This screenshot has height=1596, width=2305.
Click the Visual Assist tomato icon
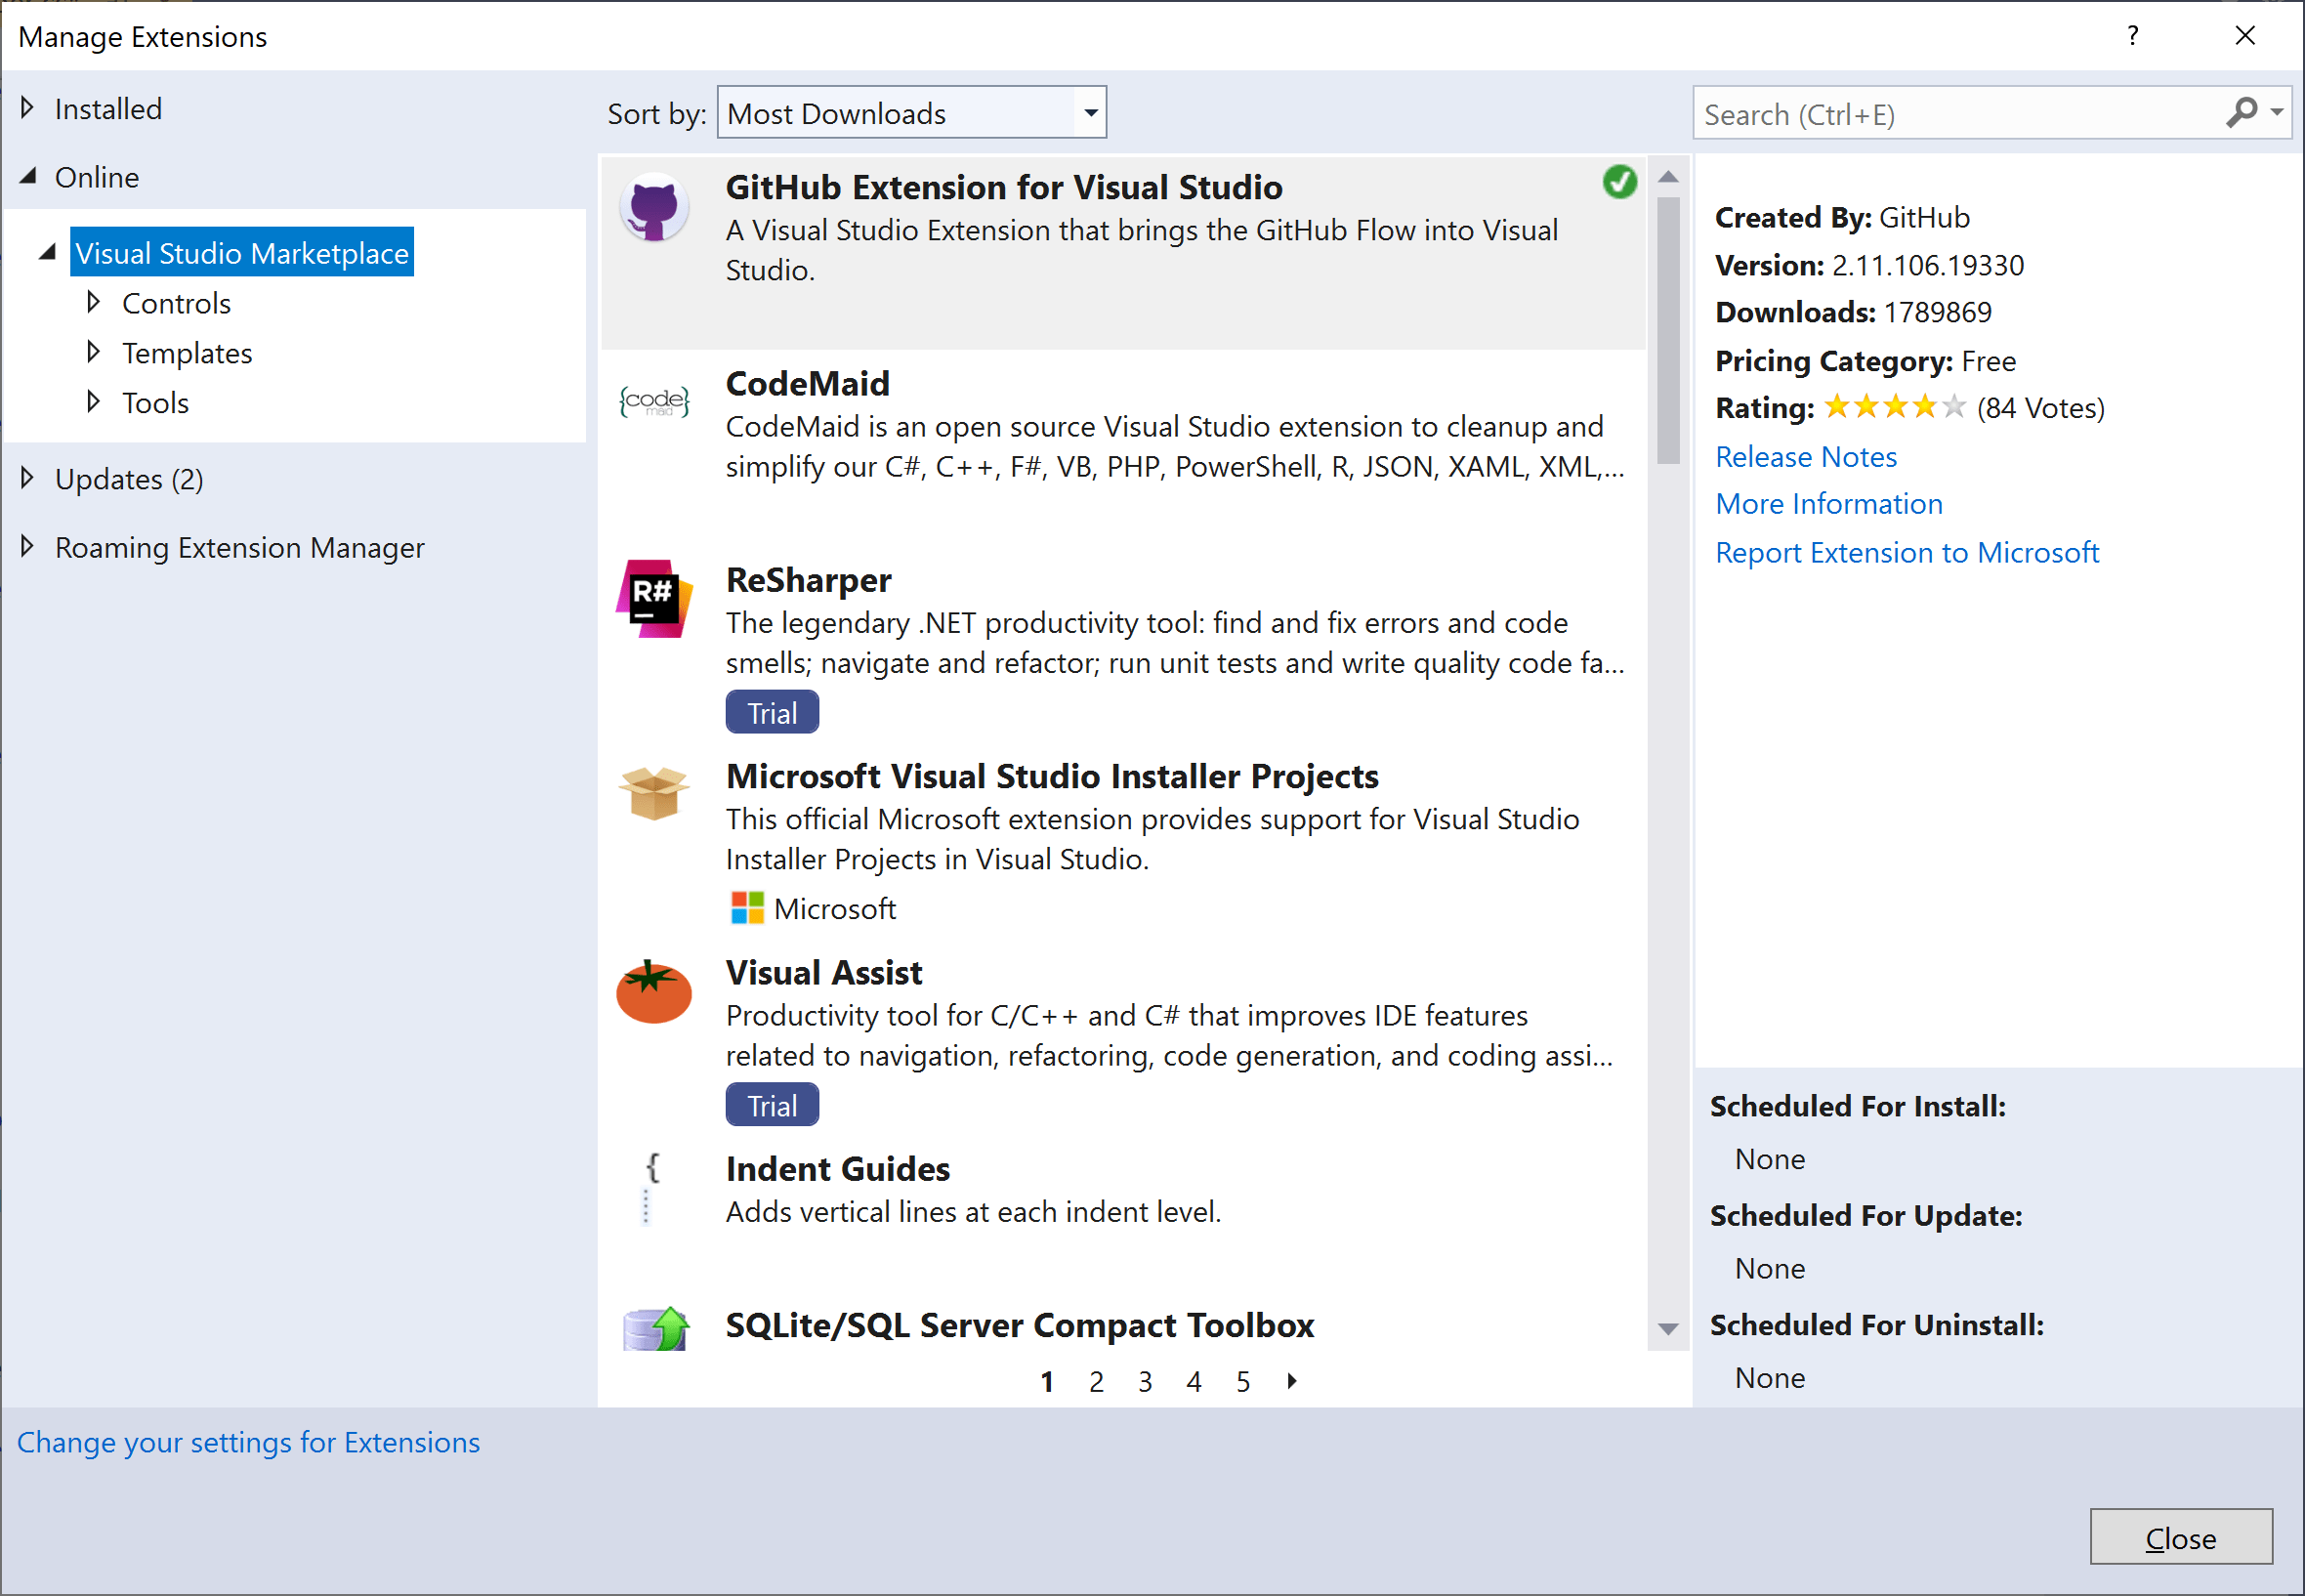(x=654, y=992)
